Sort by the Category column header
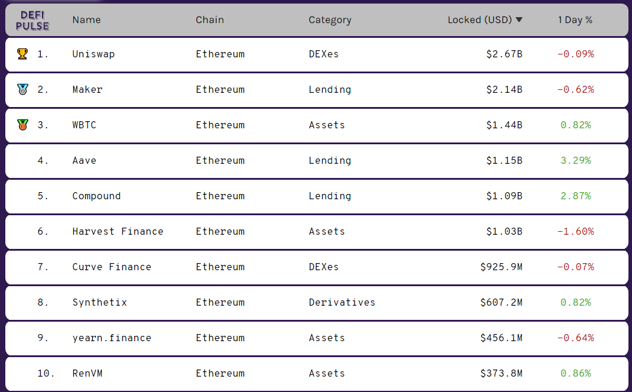Screen dimensions: 632x392 330,20
